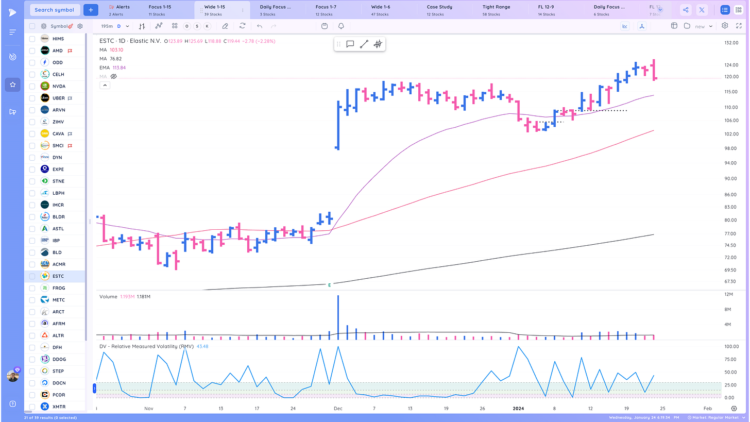Collapse the indicator legend chevron
Viewport: 750px width, 422px height.
[x=105, y=85]
